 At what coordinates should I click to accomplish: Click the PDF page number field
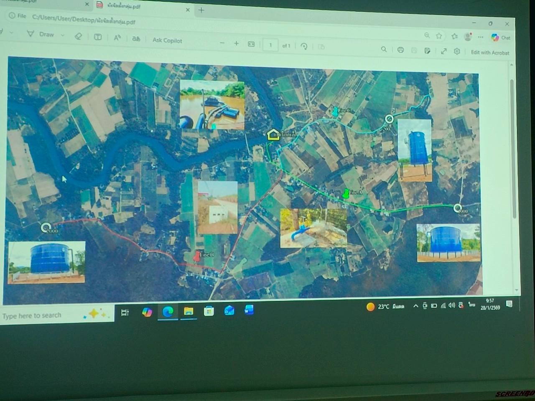click(x=270, y=45)
